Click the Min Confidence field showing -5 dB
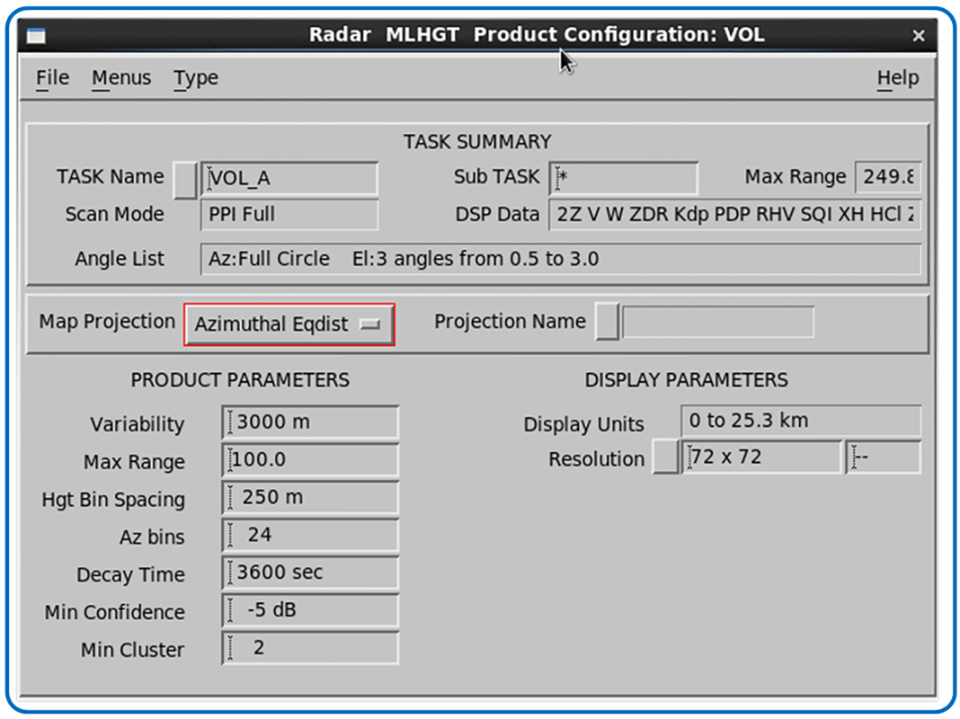This screenshot has height=719, width=960. click(310, 610)
